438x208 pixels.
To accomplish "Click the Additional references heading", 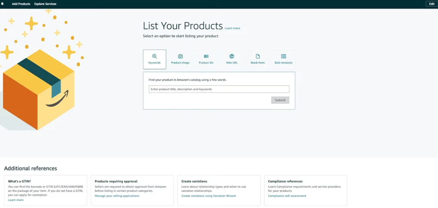I will click(30, 168).
